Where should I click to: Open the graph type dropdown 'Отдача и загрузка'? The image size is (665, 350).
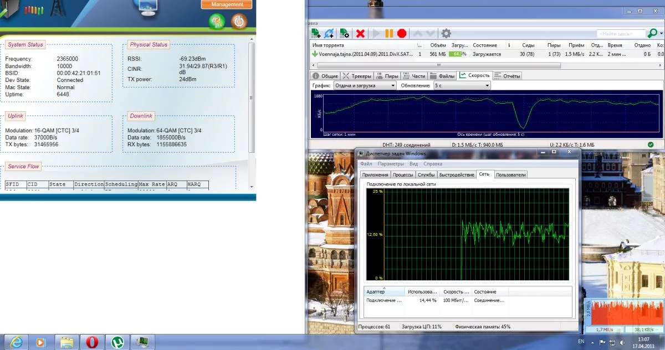[x=365, y=86]
